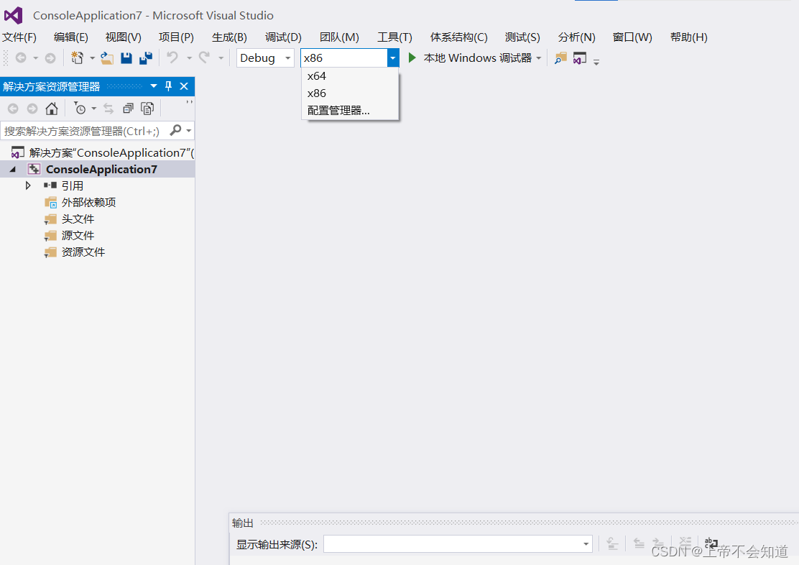Open file icon in main toolbar
Screen dimensions: 799x565
point(106,58)
